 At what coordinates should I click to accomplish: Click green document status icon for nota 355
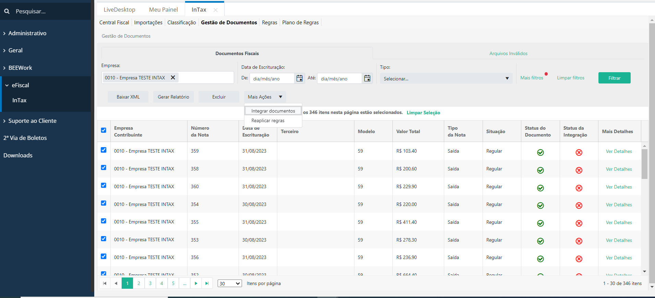tap(541, 223)
